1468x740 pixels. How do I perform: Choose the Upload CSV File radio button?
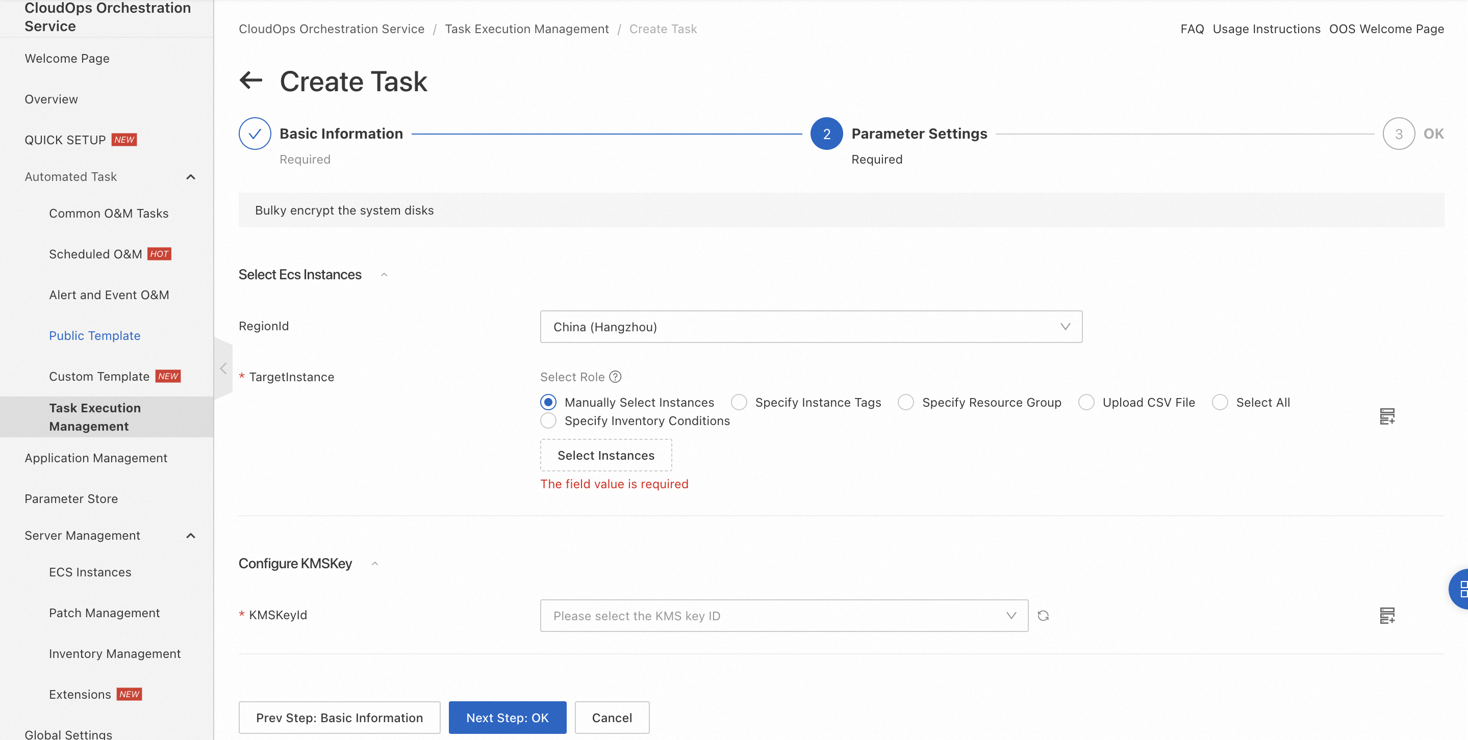(x=1086, y=403)
